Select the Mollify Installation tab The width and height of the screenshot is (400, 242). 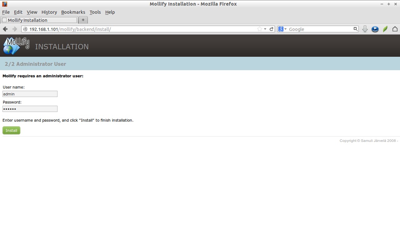coord(39,20)
